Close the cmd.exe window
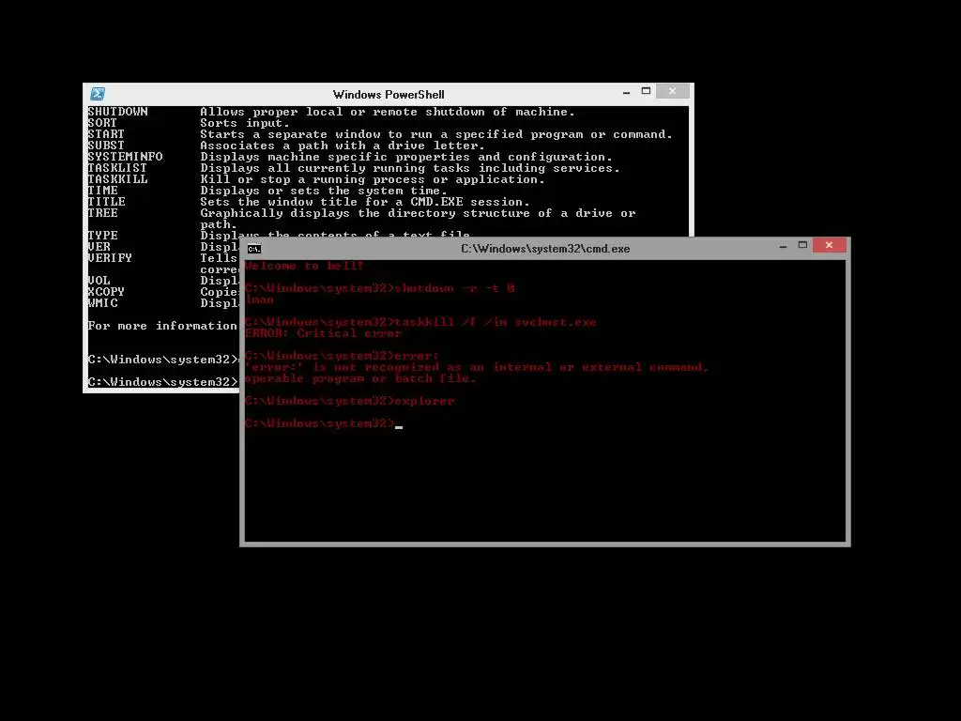The width and height of the screenshot is (961, 721). coord(830,245)
